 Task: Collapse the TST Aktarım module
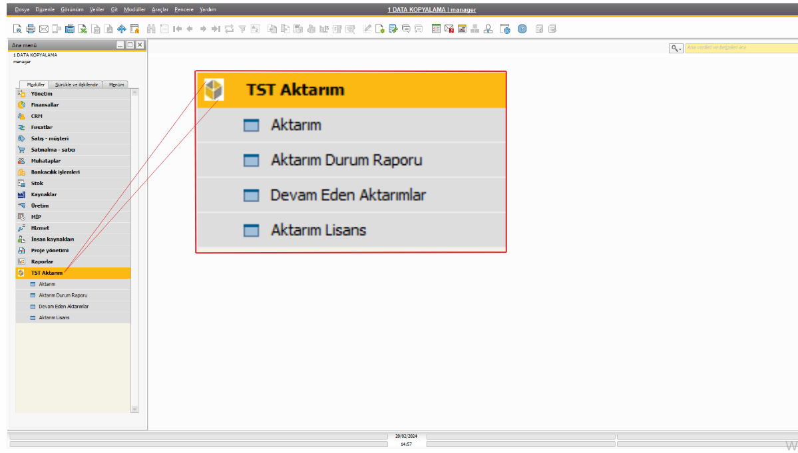pos(47,273)
